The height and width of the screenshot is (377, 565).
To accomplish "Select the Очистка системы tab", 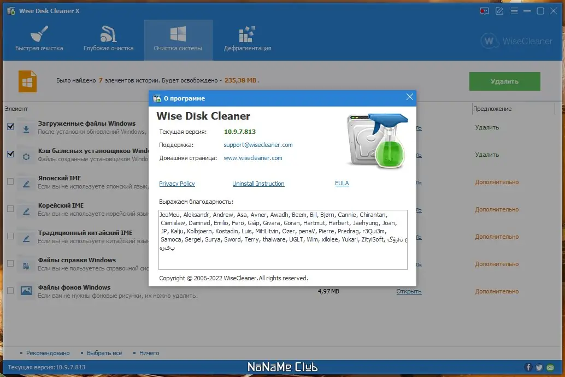I will coord(178,40).
